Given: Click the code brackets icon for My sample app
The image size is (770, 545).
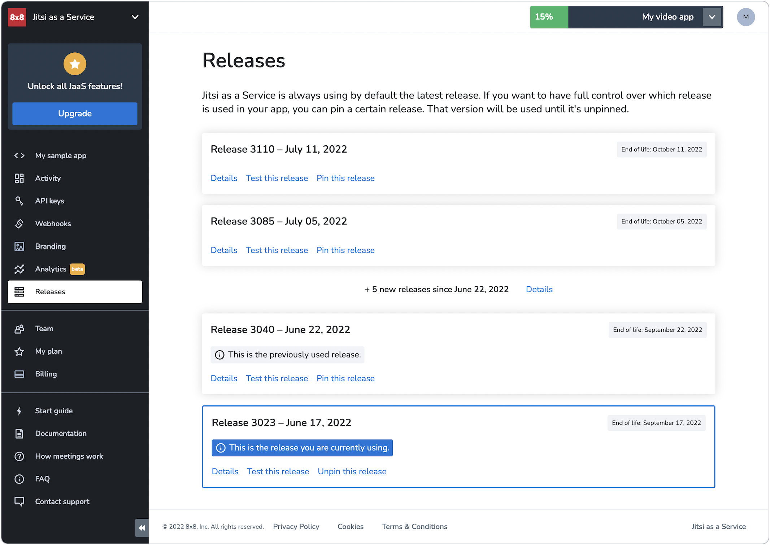Looking at the screenshot, I should tap(19, 155).
